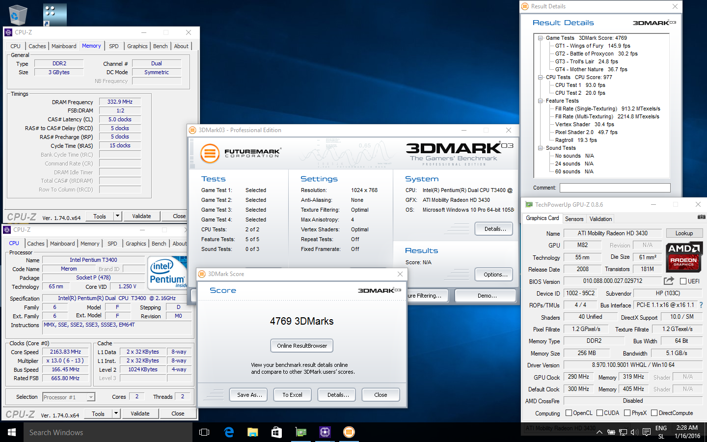Switch to the Sensors tab in GPU-Z
Viewport: 707px width, 442px height.
pyautogui.click(x=574, y=219)
